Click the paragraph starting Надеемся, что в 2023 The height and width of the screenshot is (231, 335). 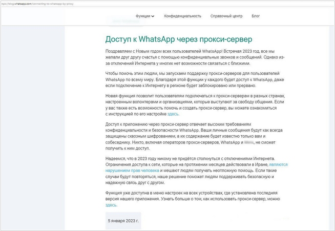196,171
